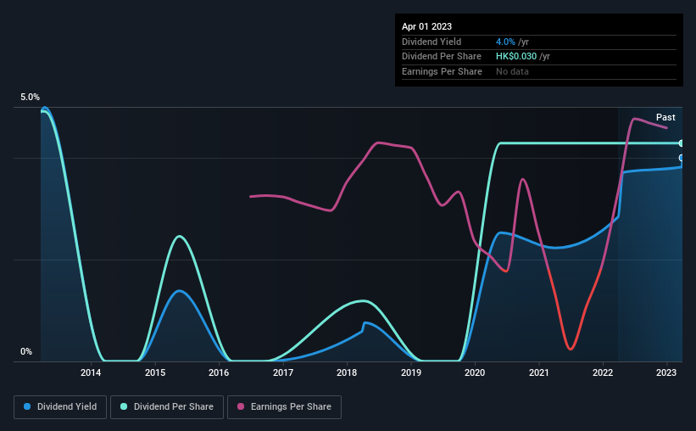The image size is (696, 431).
Task: Click the pink Earnings Per Share legend dot
Action: (241, 406)
